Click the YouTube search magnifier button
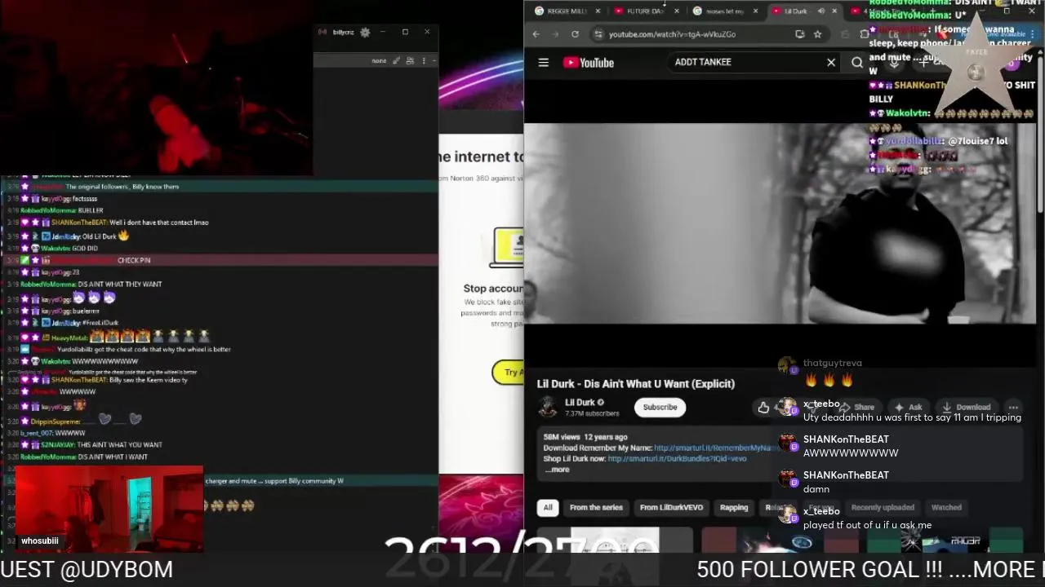Screen dimensions: 1045x587 (x=857, y=63)
